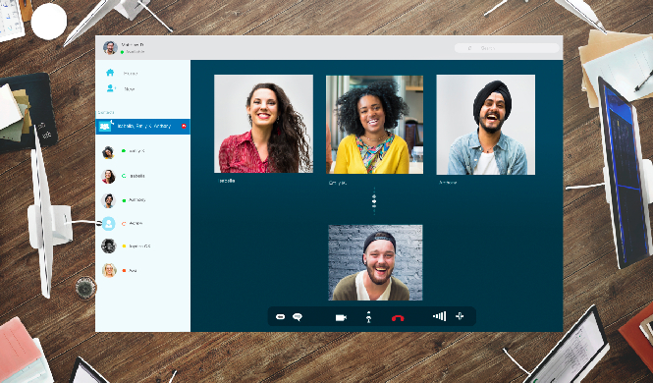Image resolution: width=653 pixels, height=383 pixels.
Task: Click the Home icon in the sidebar
Action: [110, 73]
